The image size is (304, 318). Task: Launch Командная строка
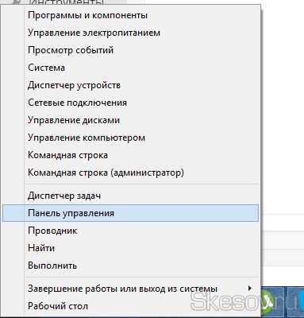coord(130,155)
